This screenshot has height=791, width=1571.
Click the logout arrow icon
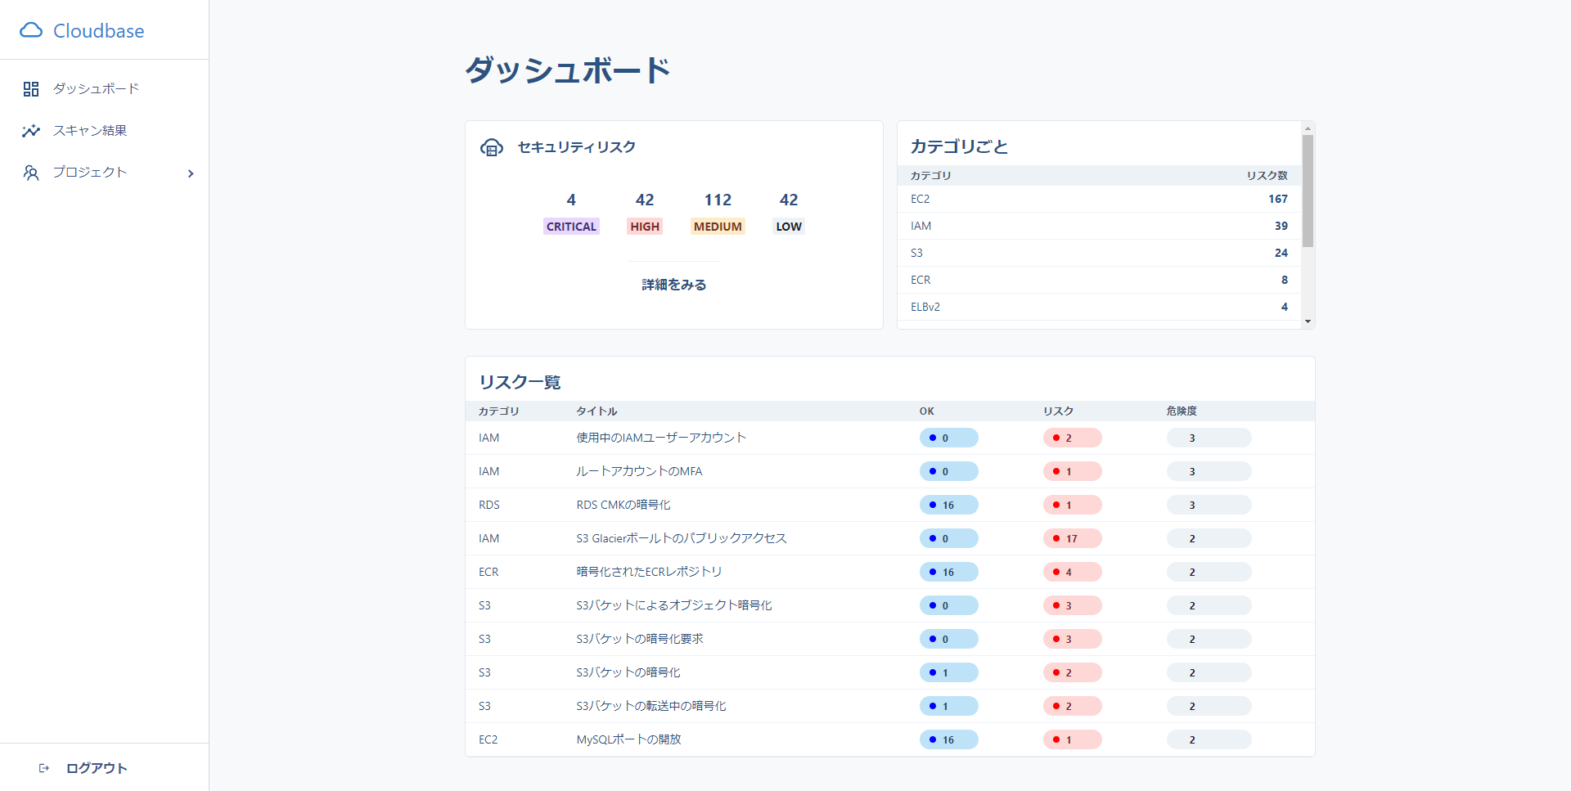click(x=44, y=768)
